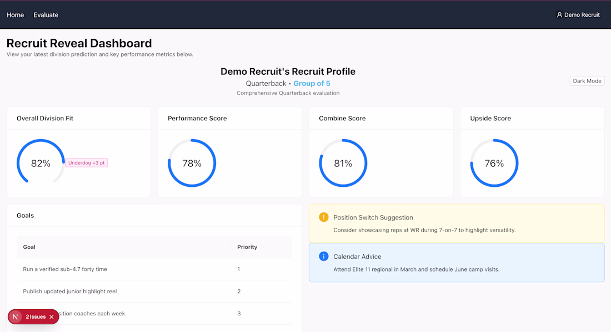
Task: Open the Evaluate nav item
Action: [x=46, y=15]
